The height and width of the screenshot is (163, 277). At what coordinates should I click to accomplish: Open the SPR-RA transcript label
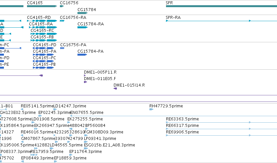click(173, 18)
